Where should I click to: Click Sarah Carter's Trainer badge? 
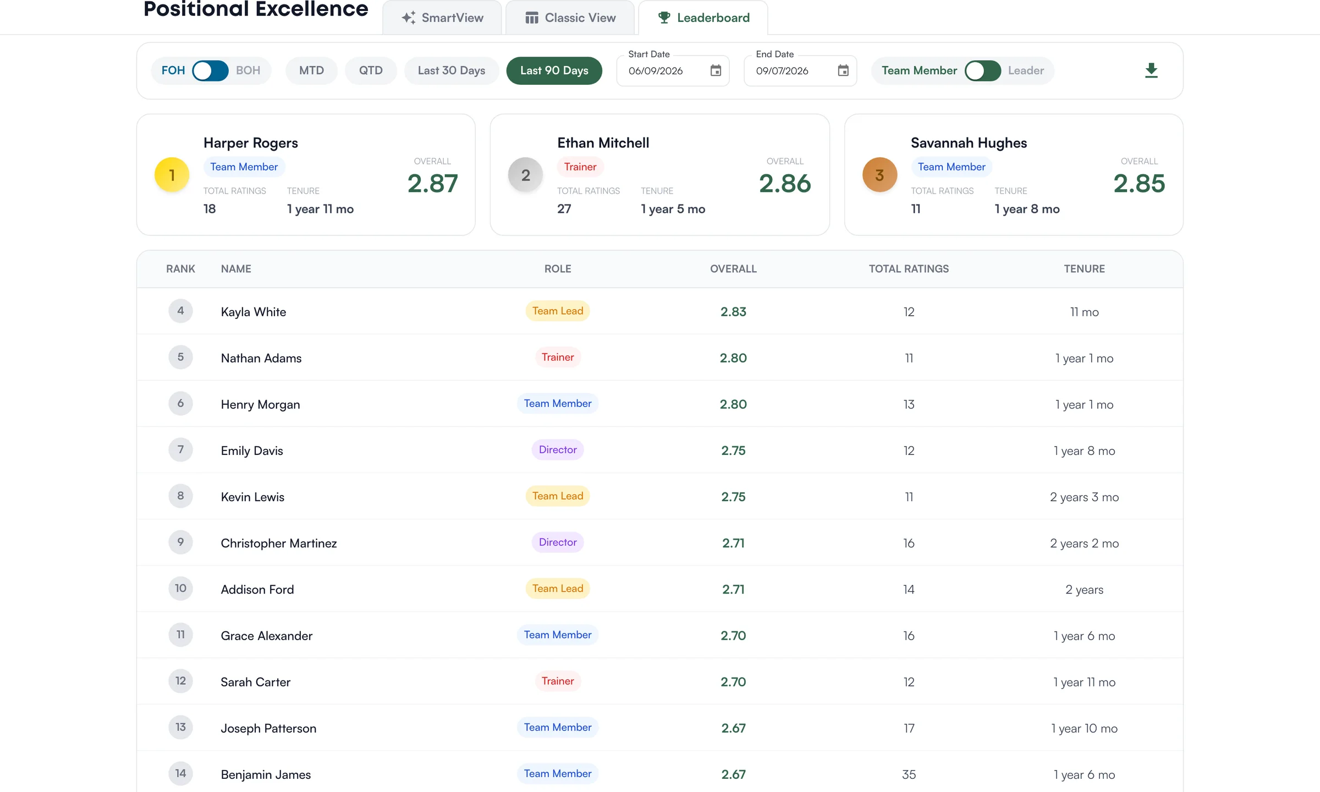[558, 681]
